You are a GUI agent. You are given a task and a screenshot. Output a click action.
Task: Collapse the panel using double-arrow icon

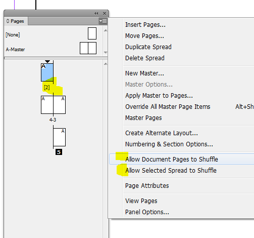click(96, 13)
